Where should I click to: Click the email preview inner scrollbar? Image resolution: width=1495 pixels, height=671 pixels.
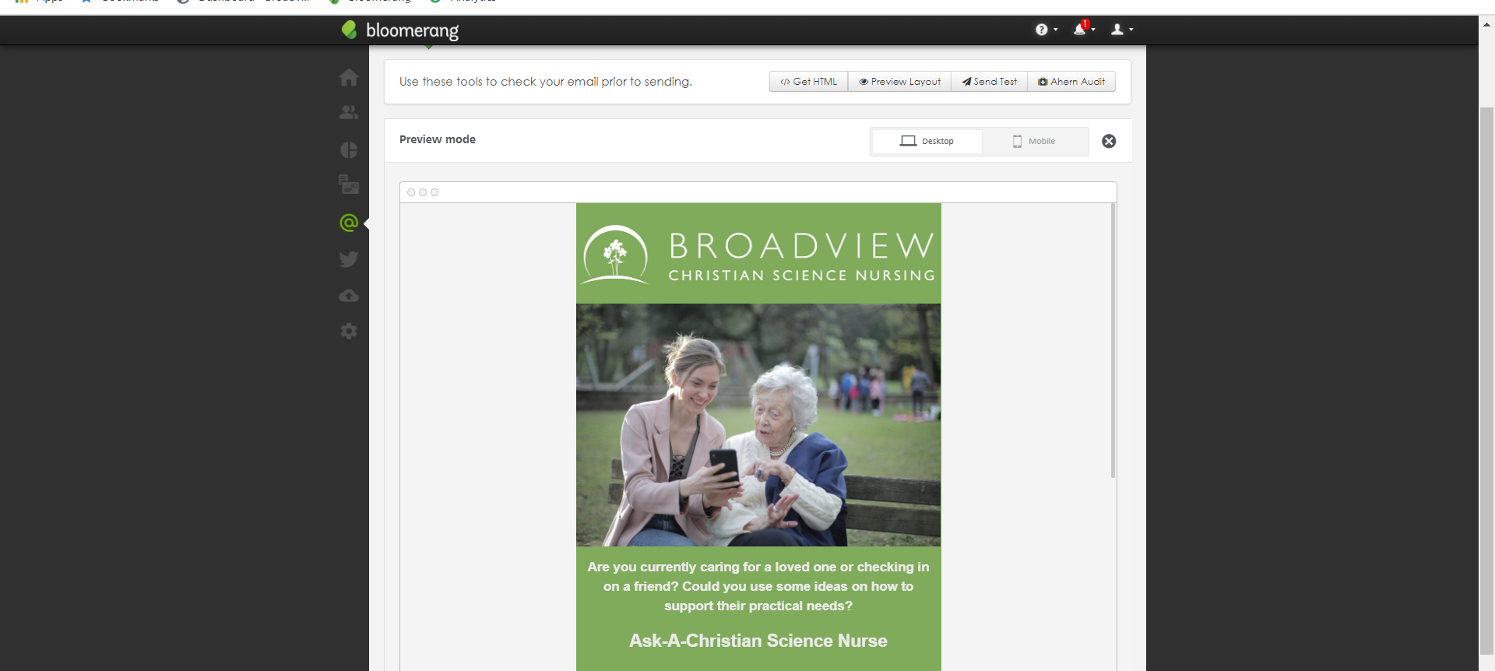[1113, 341]
